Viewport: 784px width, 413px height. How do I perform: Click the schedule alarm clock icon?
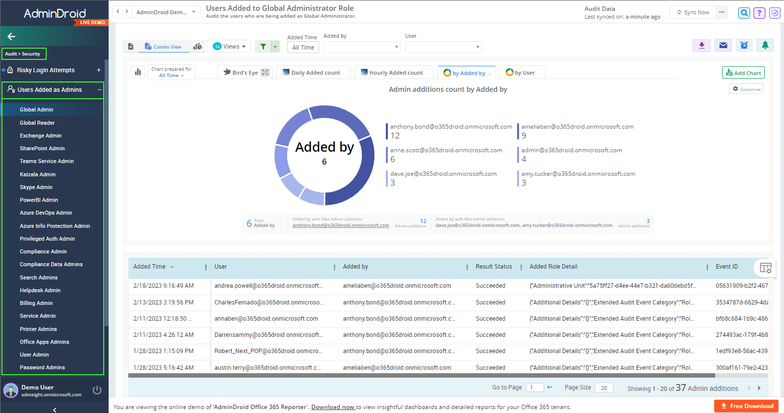(744, 45)
